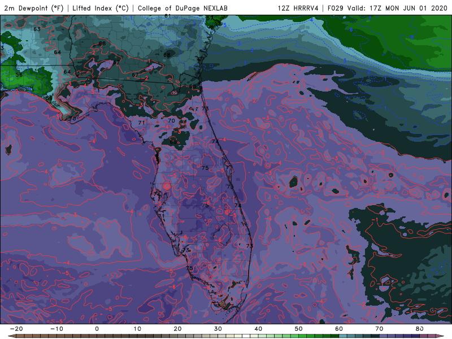Image resolution: width=452 pixels, height=339 pixels.
Task: Click the '50' label on the color scale
Action: pos(299,329)
